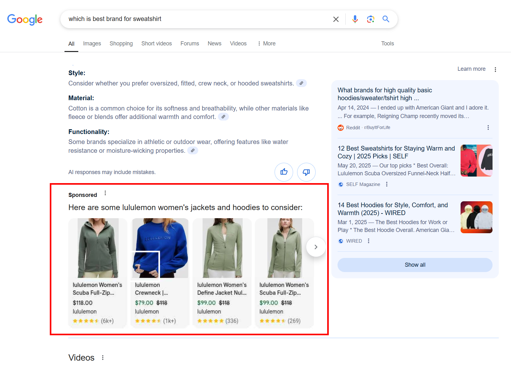Open options dots for SELF Magazine result
The image size is (511, 370).
(387, 184)
